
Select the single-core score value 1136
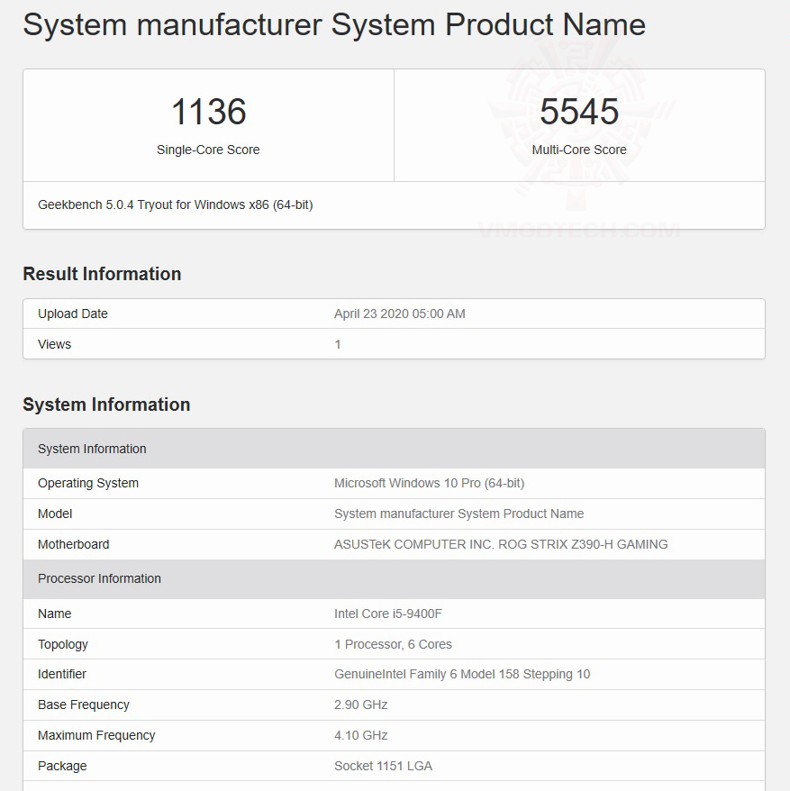[x=208, y=111]
